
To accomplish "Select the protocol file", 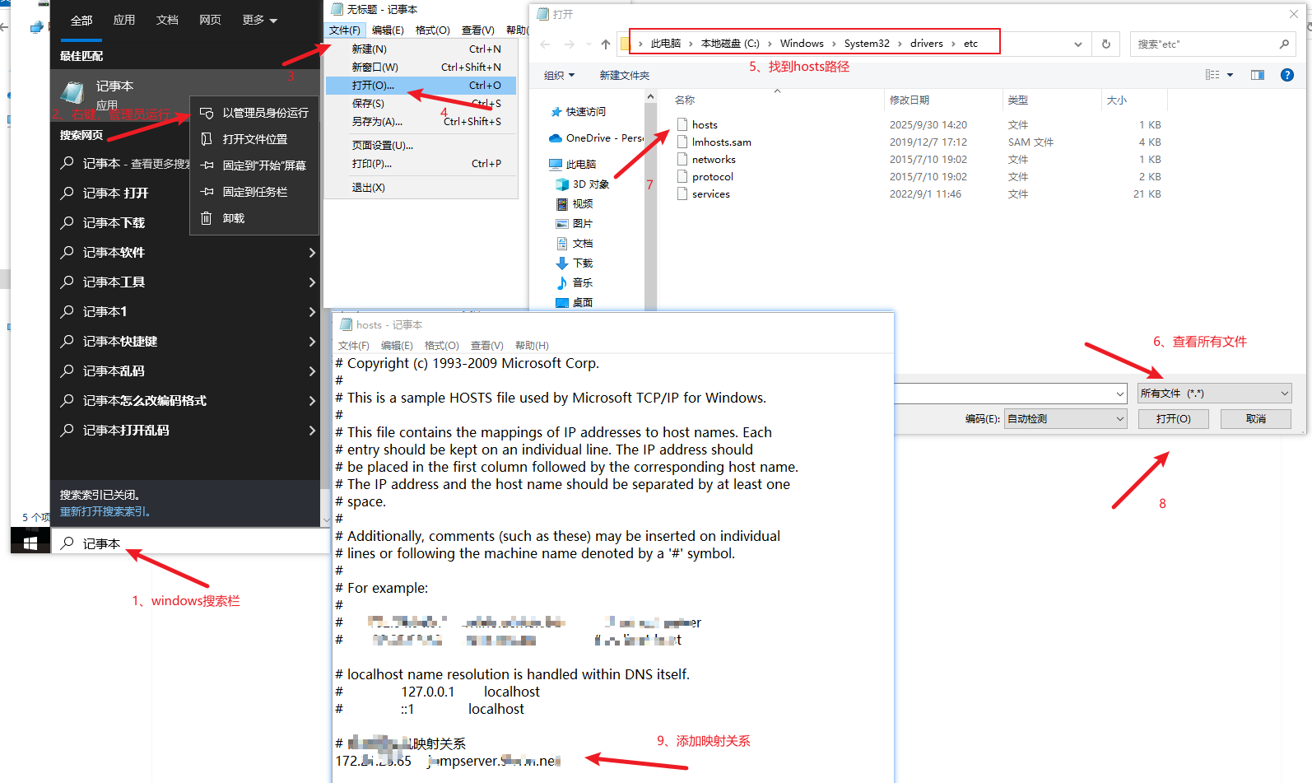I will (x=713, y=177).
